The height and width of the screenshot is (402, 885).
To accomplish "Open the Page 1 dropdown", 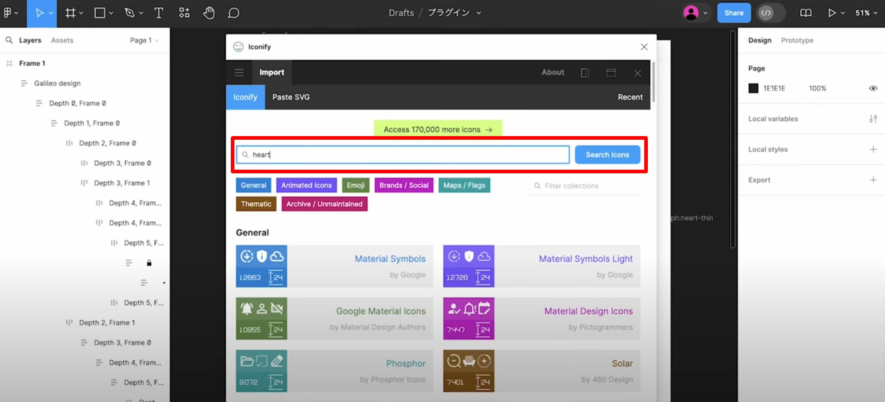I will (144, 40).
